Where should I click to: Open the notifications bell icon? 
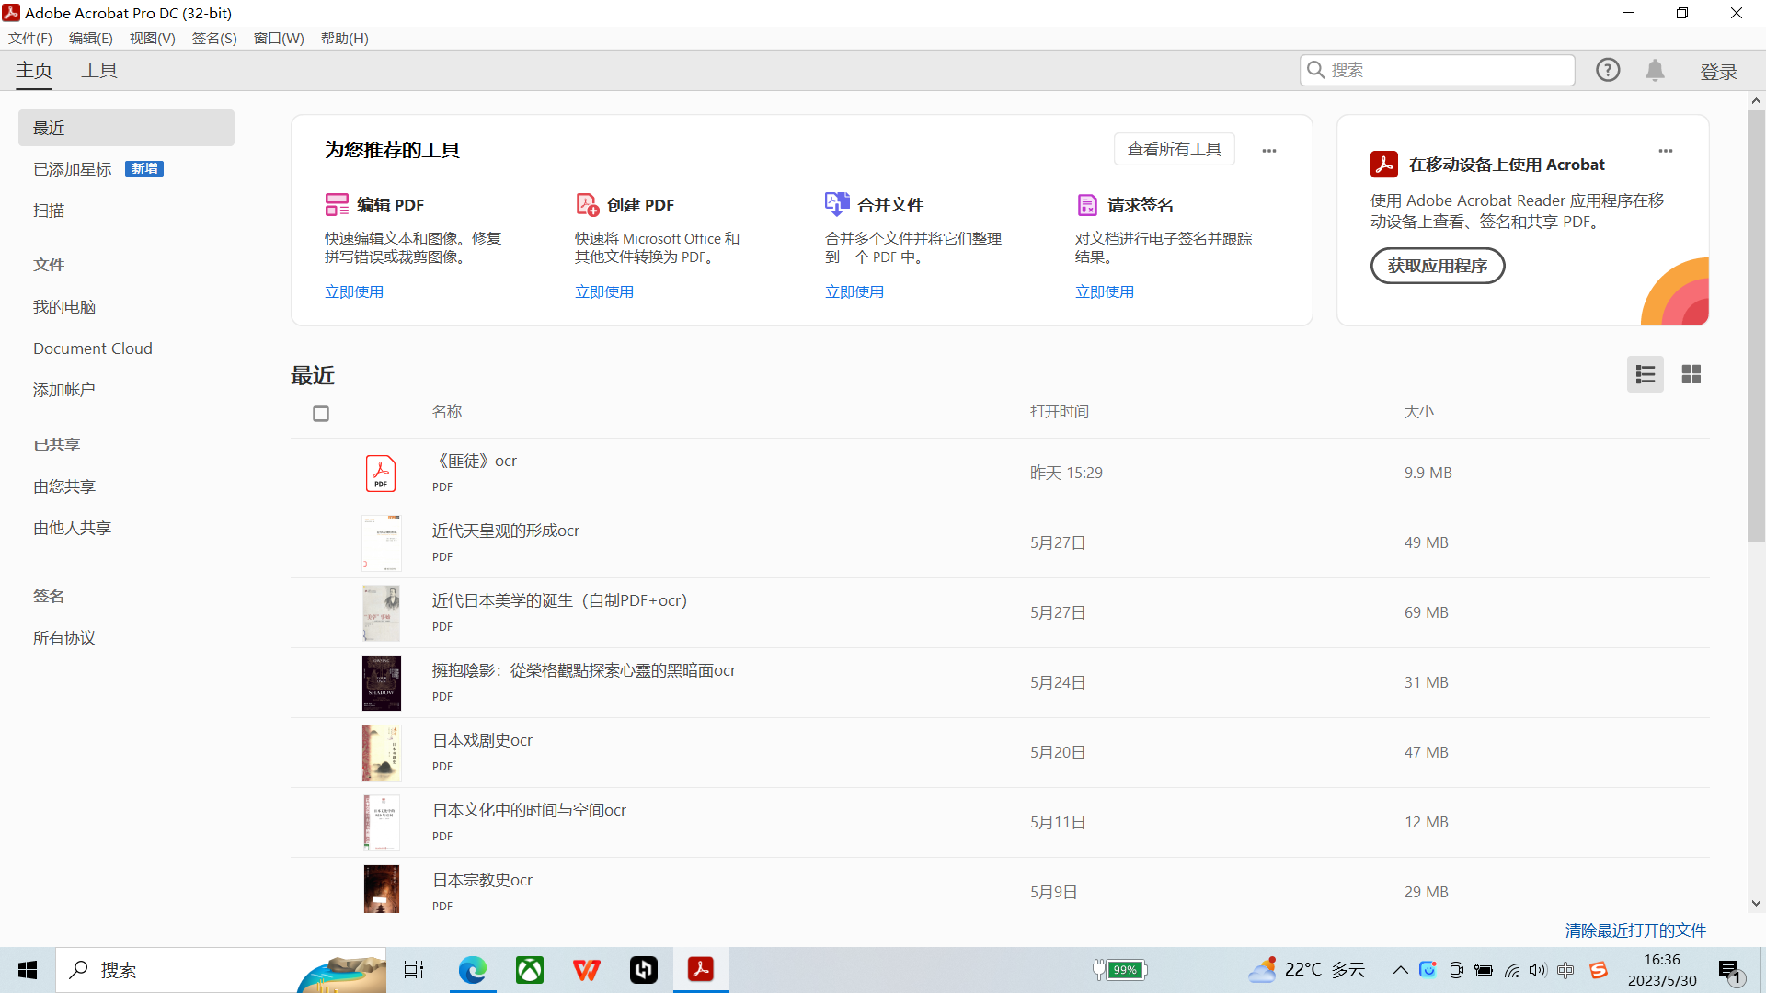1655,70
